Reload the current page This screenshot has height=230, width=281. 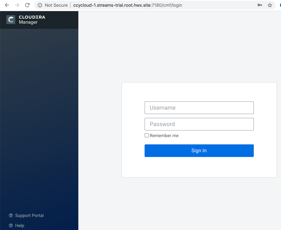(27, 5)
